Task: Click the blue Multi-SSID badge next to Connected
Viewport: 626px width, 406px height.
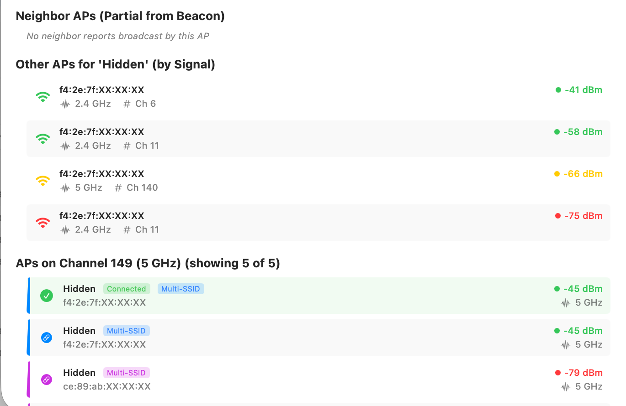Action: (181, 289)
